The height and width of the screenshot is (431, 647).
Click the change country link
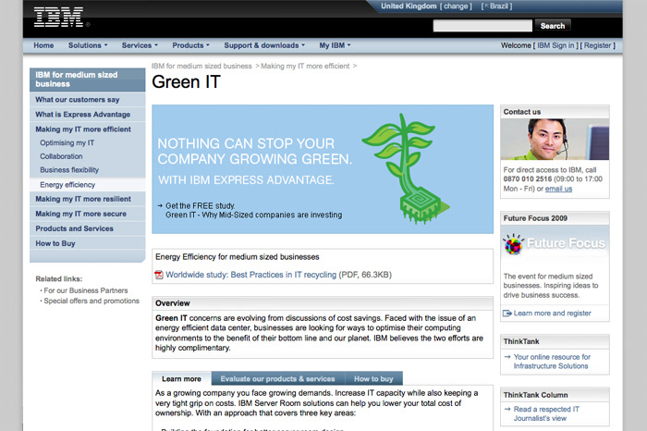click(456, 6)
